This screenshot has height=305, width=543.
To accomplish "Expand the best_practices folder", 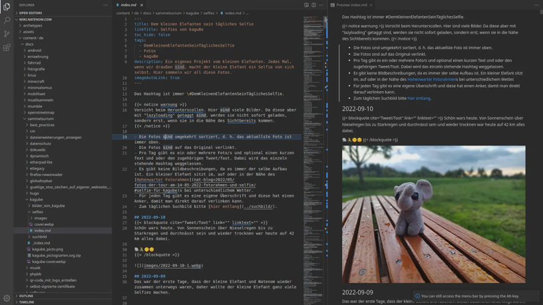I will 42,125.
